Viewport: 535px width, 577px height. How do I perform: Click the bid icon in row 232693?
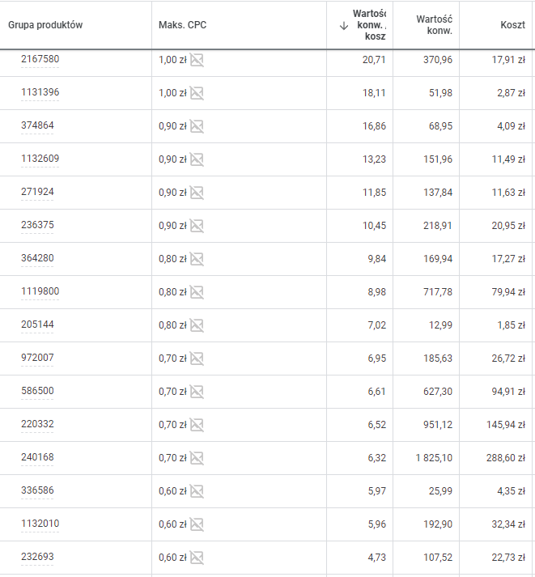(x=197, y=558)
